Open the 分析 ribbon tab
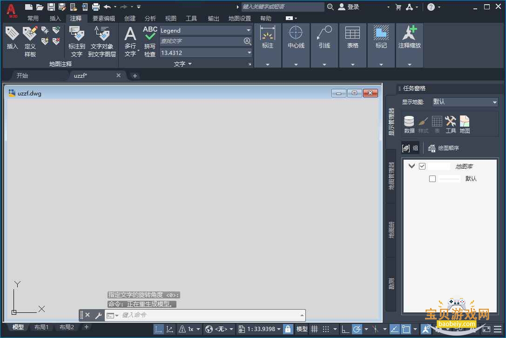The height and width of the screenshot is (338, 506). coord(150,19)
